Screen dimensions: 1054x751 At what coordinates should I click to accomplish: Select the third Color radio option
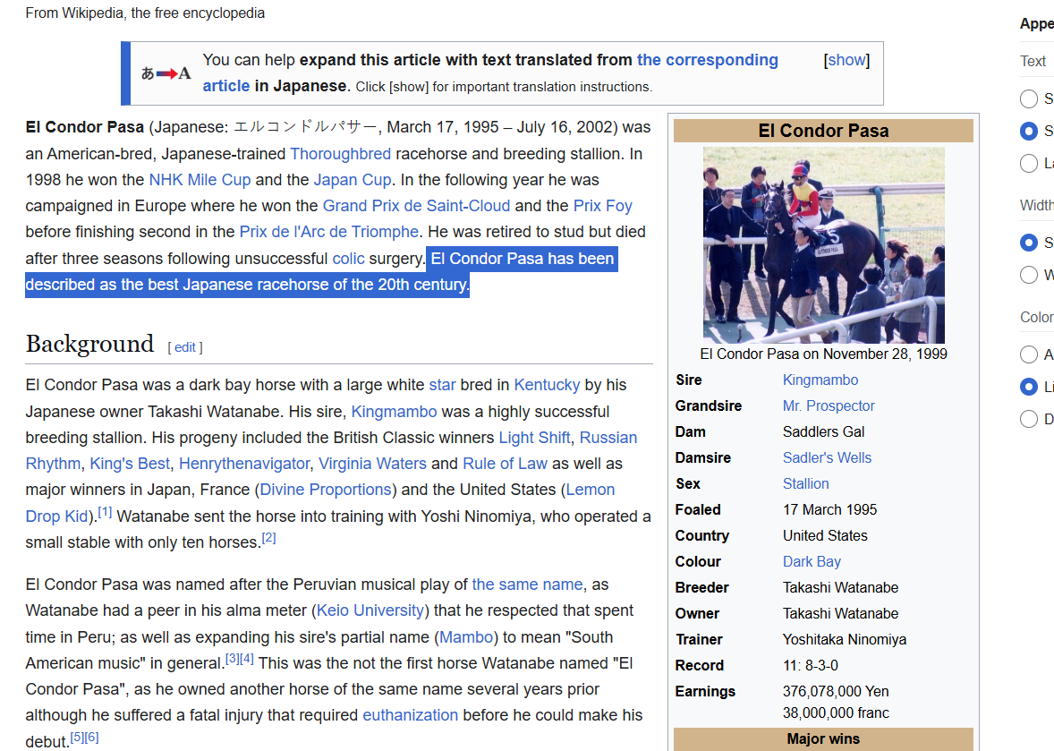pyautogui.click(x=1028, y=419)
